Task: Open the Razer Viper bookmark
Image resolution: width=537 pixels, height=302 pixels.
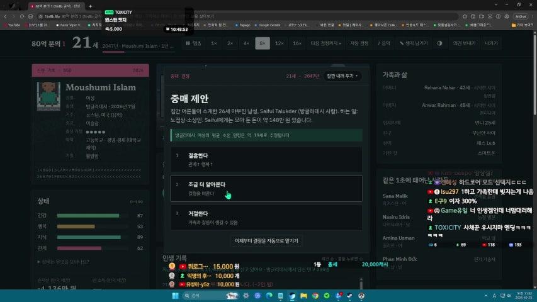Action: 69,25
